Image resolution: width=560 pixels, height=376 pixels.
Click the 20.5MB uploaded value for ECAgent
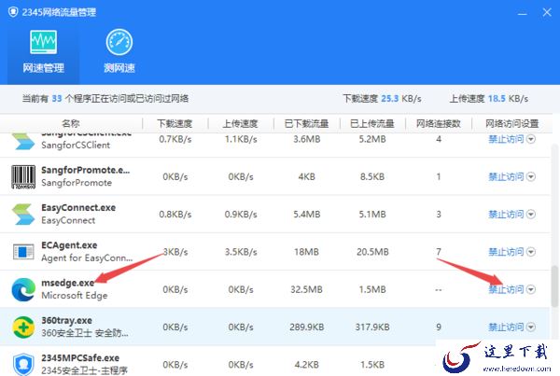(x=372, y=252)
